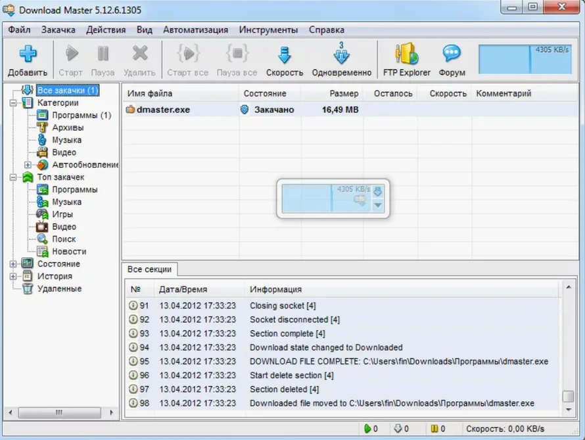
Task: Click the tree panel horizontal scrollbar thumb
Action: tap(59, 412)
